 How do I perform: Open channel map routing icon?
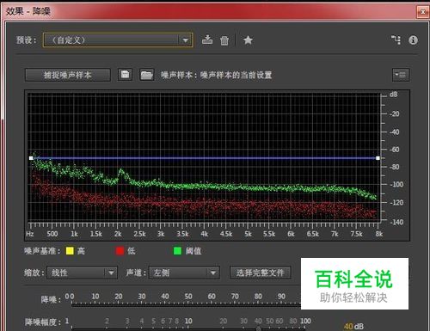(396, 40)
